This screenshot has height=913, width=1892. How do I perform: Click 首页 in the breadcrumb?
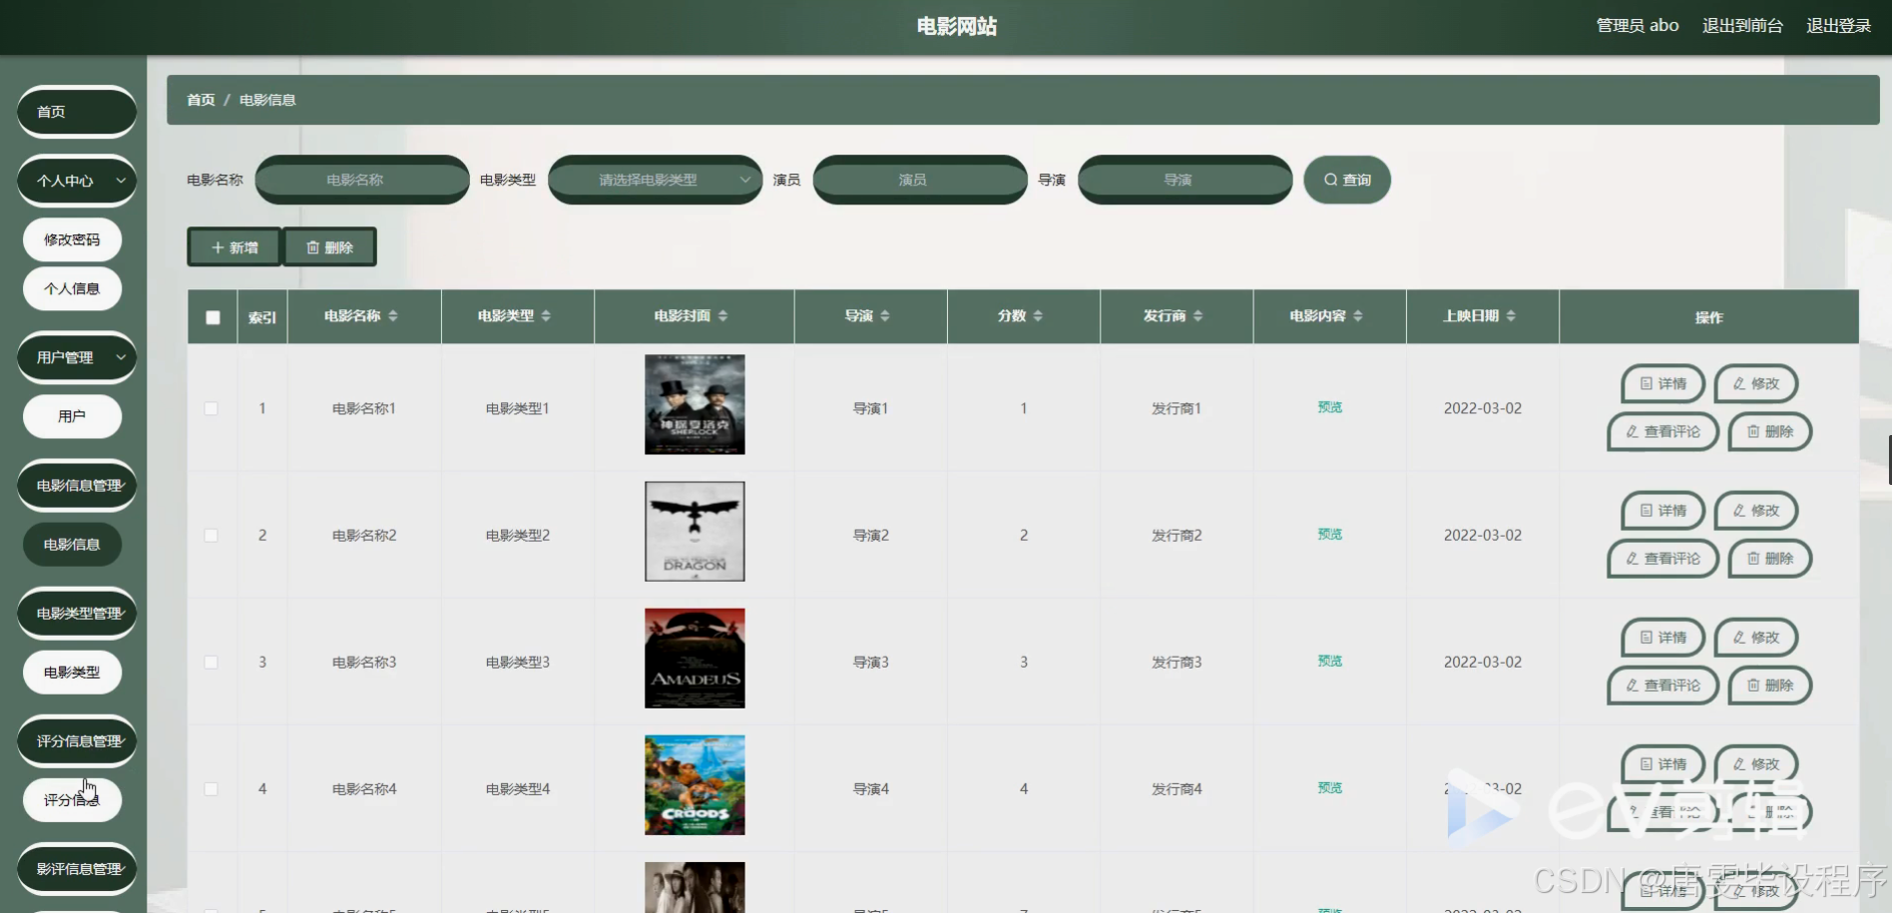pos(201,100)
